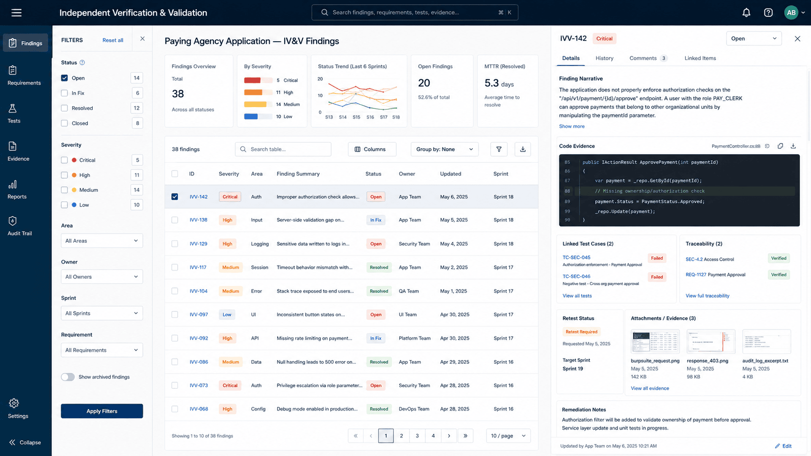
Task: Check the In Fix status filter
Action: (65, 93)
